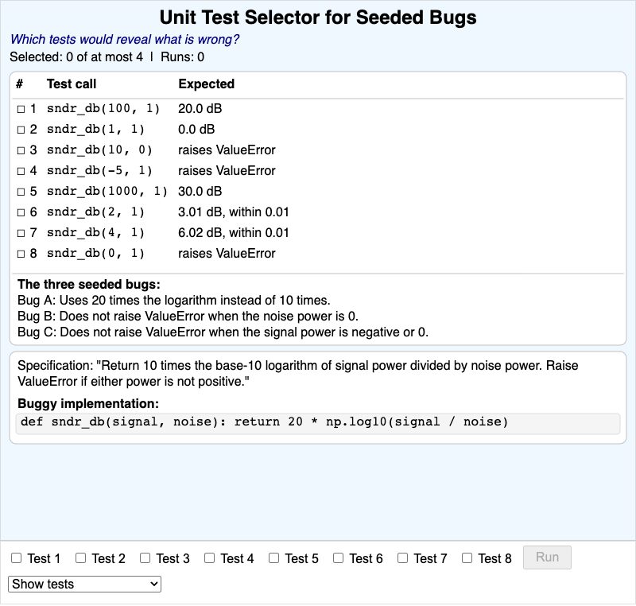Click '3.01 dB, within 0.01' expected value
This screenshot has width=636, height=606.
(233, 212)
